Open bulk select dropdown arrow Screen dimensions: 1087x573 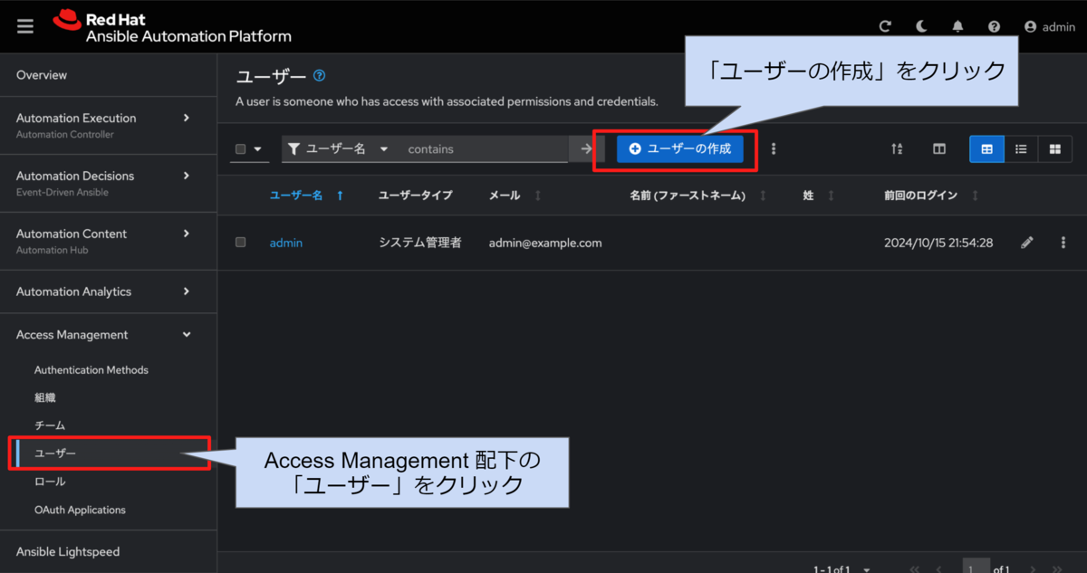(258, 149)
